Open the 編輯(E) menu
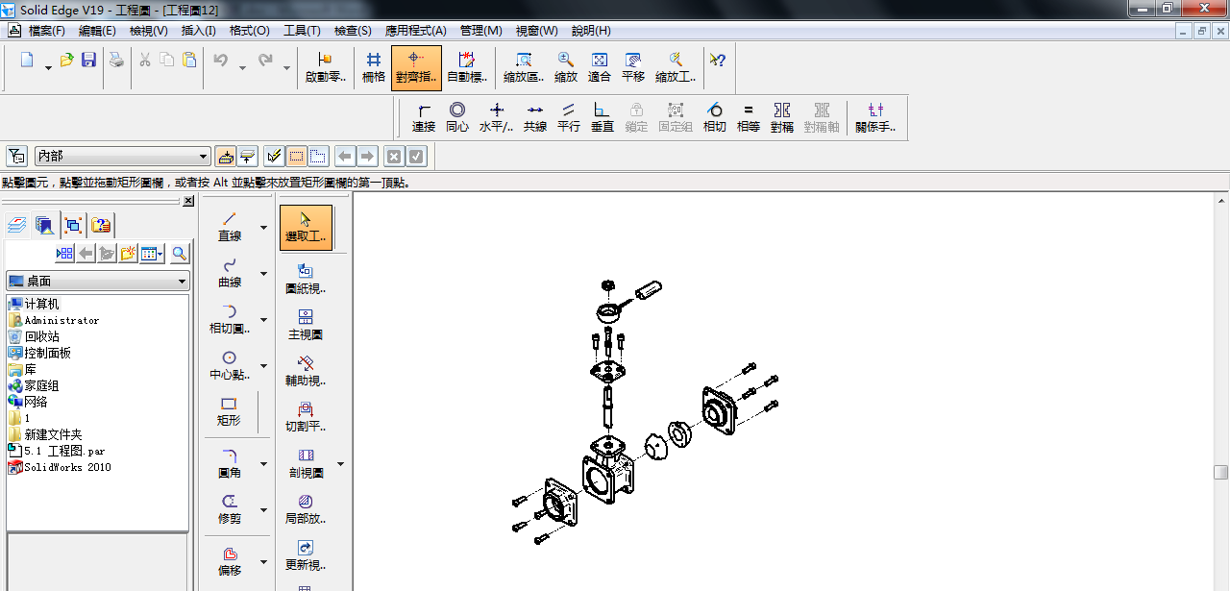1230x591 pixels. coord(97,31)
